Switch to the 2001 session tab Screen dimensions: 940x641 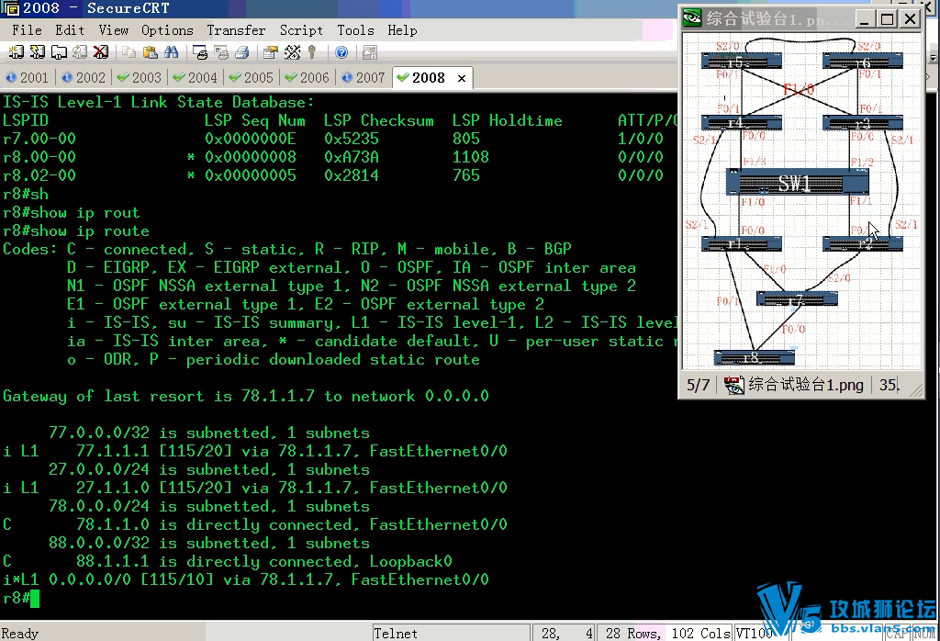[x=28, y=78]
